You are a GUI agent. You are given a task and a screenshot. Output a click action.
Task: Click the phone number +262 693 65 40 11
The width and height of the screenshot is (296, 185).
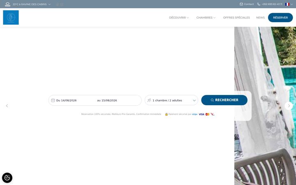[272, 4]
